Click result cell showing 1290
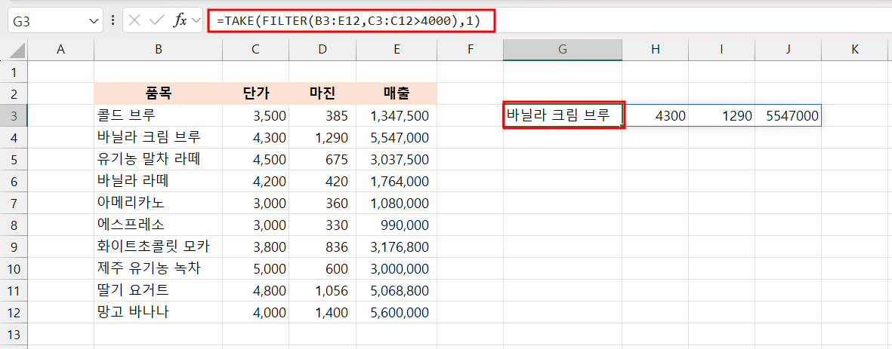Viewport: 892px width, 349px height. point(722,116)
